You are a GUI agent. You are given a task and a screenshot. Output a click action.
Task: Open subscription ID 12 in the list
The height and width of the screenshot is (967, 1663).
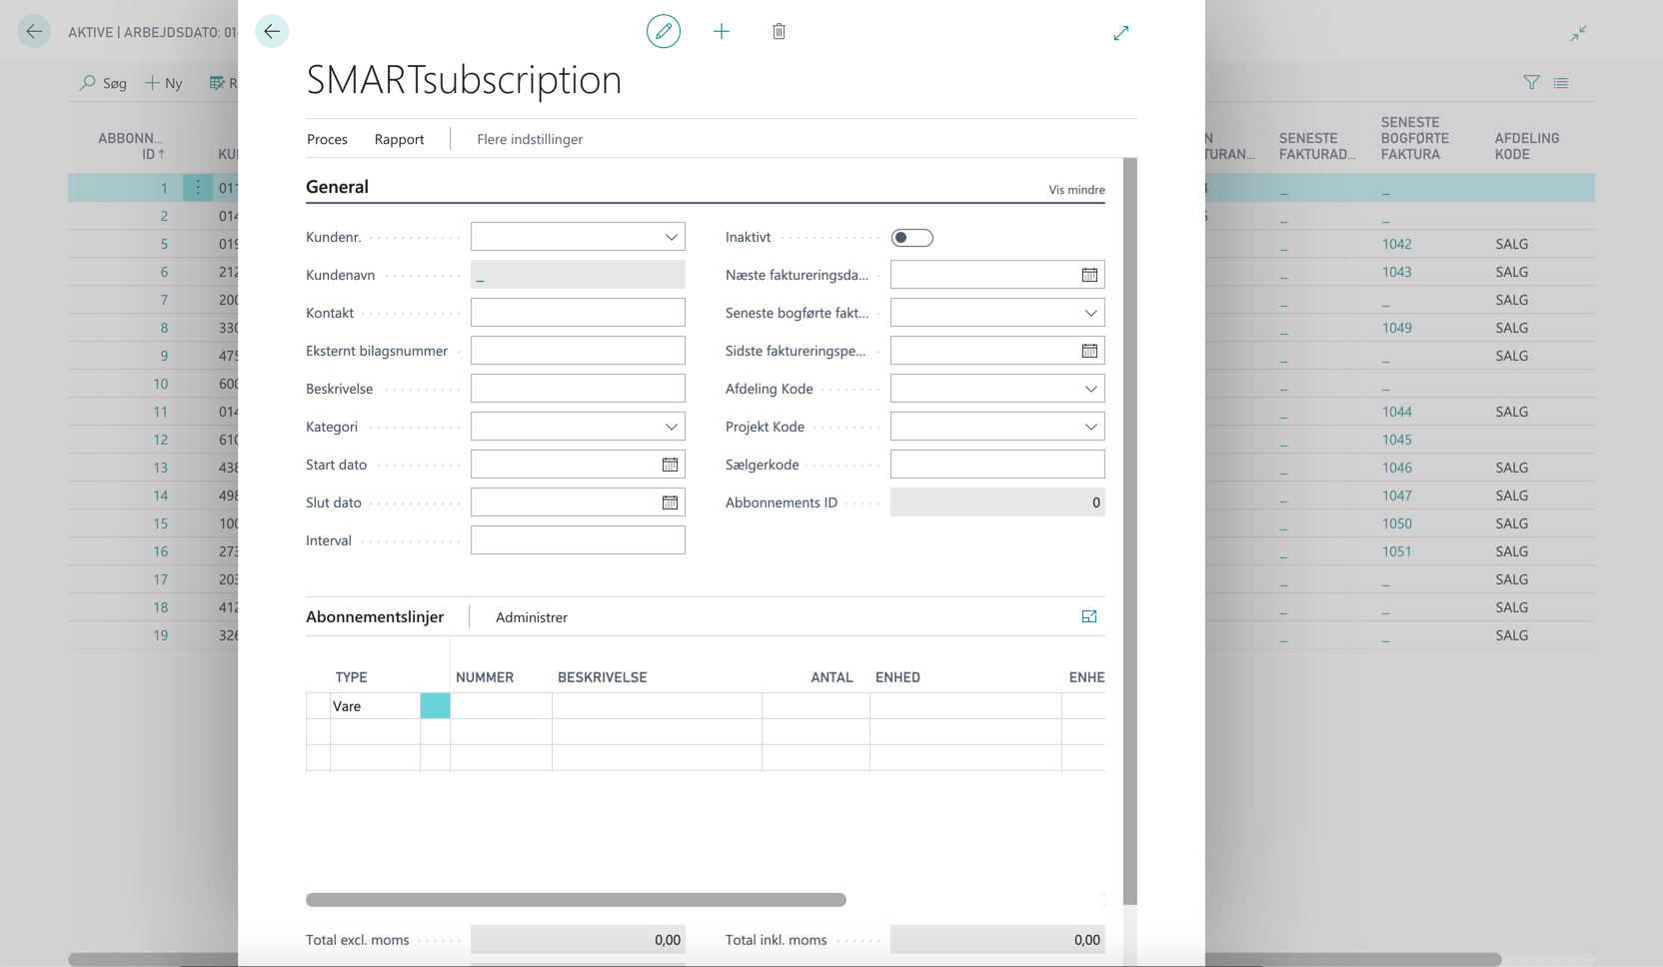click(x=160, y=440)
